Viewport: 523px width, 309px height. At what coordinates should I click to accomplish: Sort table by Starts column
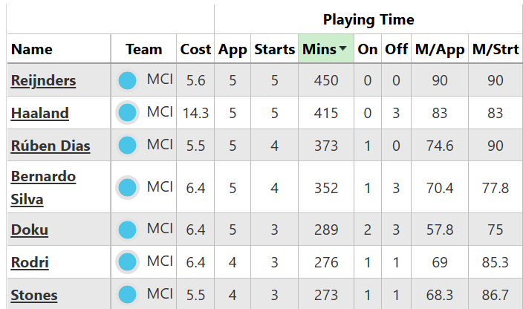[274, 50]
